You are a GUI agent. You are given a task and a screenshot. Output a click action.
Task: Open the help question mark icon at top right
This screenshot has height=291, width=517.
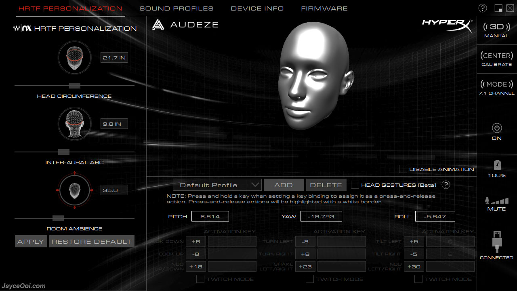[483, 8]
